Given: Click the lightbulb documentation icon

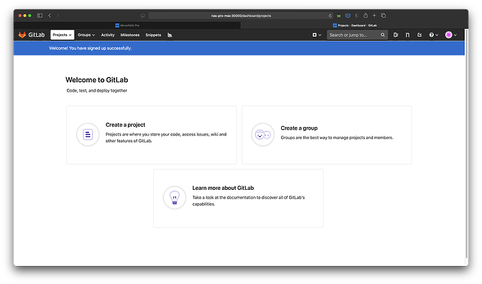Looking at the screenshot, I should [x=175, y=198].
